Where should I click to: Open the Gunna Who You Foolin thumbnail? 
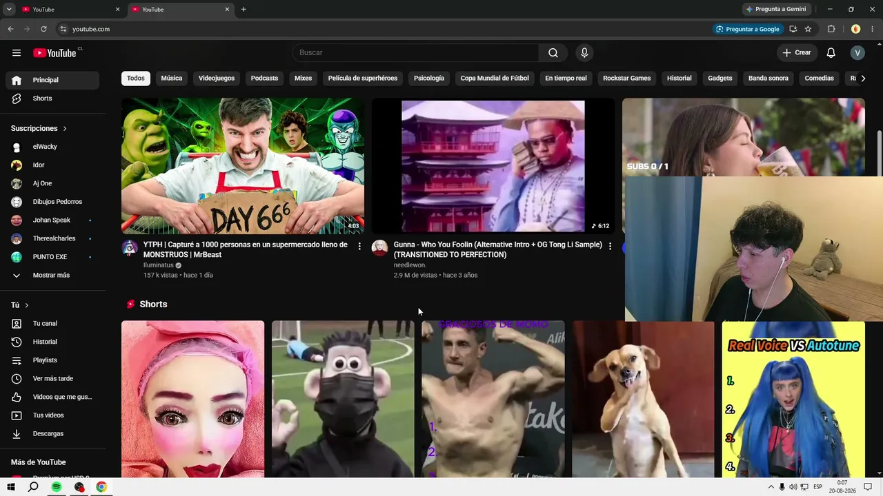(493, 166)
